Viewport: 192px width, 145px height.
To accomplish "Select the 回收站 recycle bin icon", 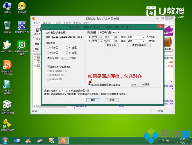I will [x=7, y=27].
